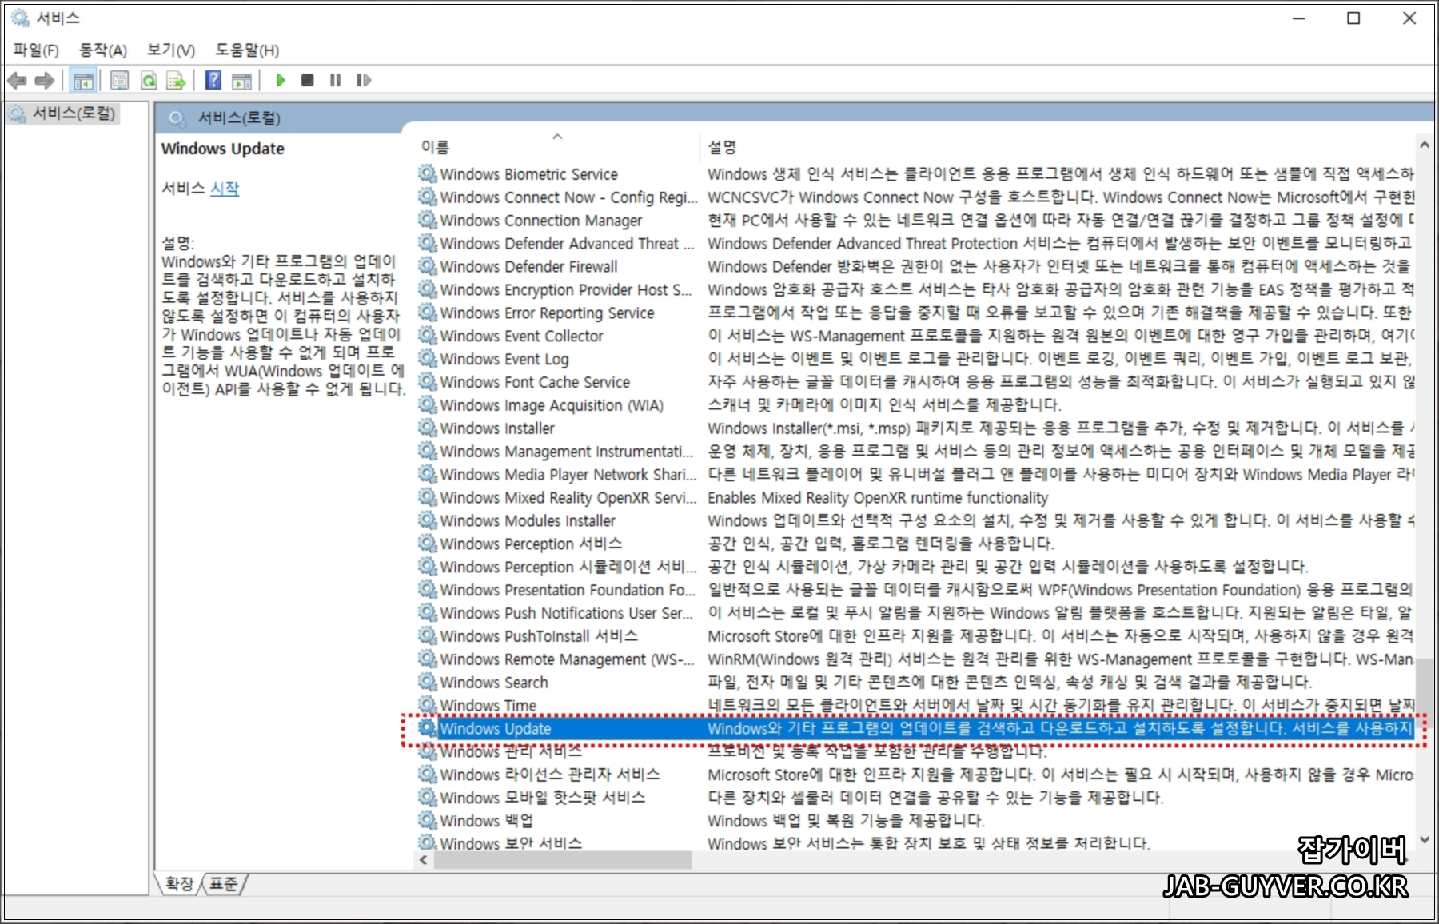Click the gear icon beside Windows Event Log
The width and height of the screenshot is (1439, 924).
428,360
